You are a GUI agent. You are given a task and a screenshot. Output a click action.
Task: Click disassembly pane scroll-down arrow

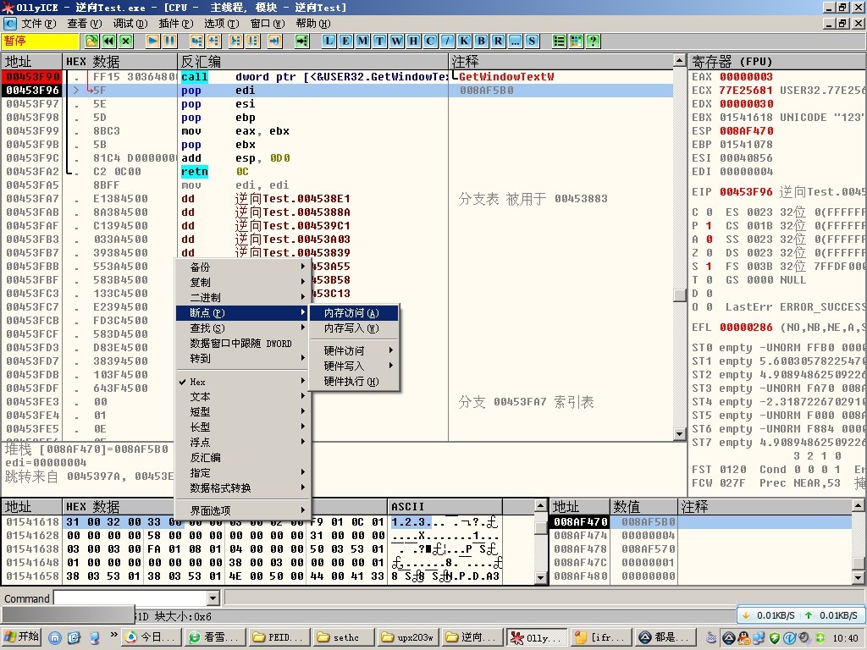click(x=680, y=434)
